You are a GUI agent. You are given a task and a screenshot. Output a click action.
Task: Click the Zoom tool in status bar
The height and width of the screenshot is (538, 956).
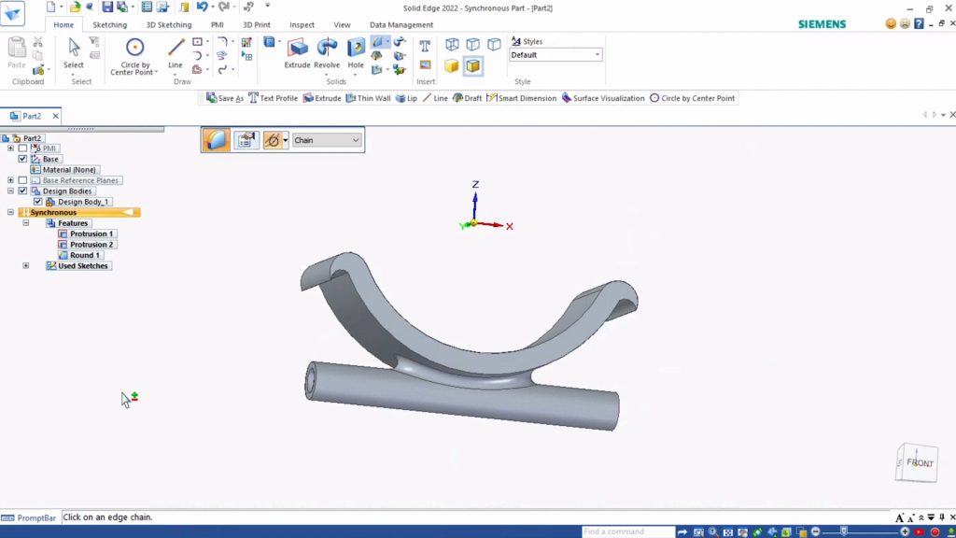pyautogui.click(x=712, y=531)
